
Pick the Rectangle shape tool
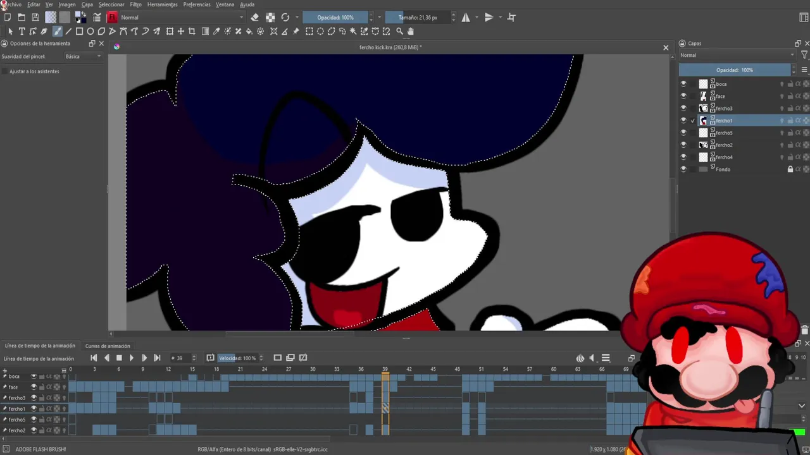(79, 31)
